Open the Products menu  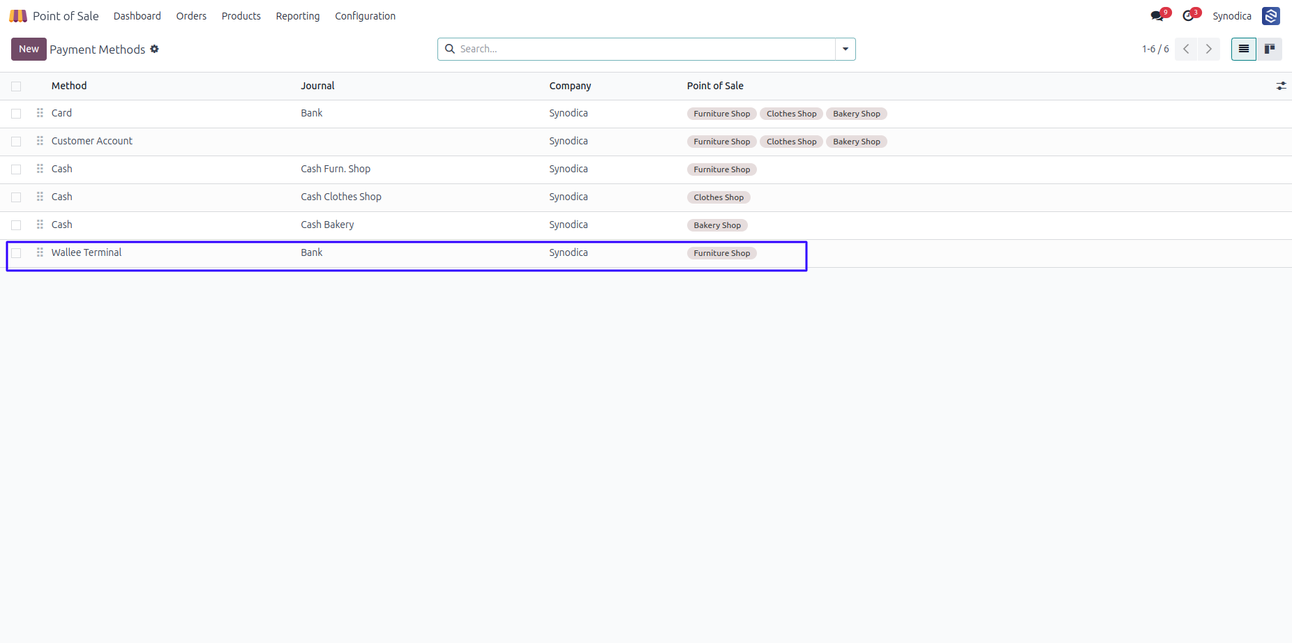[241, 16]
